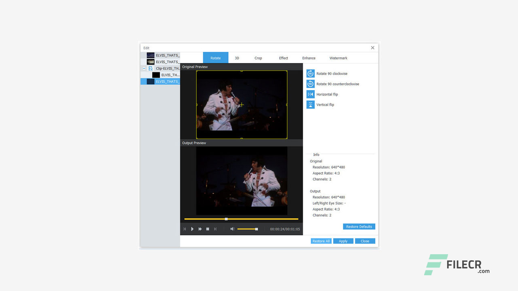The image size is (518, 291).
Task: Go to the Watermark tab
Action: pos(338,58)
